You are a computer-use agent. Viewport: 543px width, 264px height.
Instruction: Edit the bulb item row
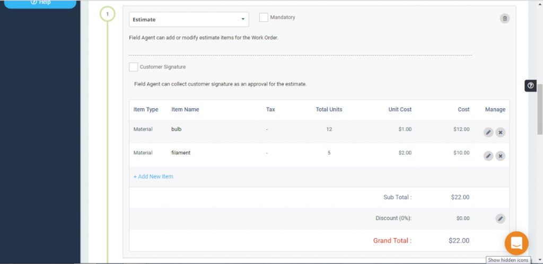click(488, 132)
